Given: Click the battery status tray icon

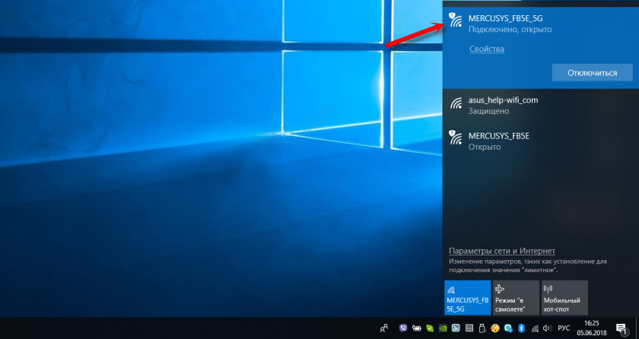Looking at the screenshot, I should (418, 328).
